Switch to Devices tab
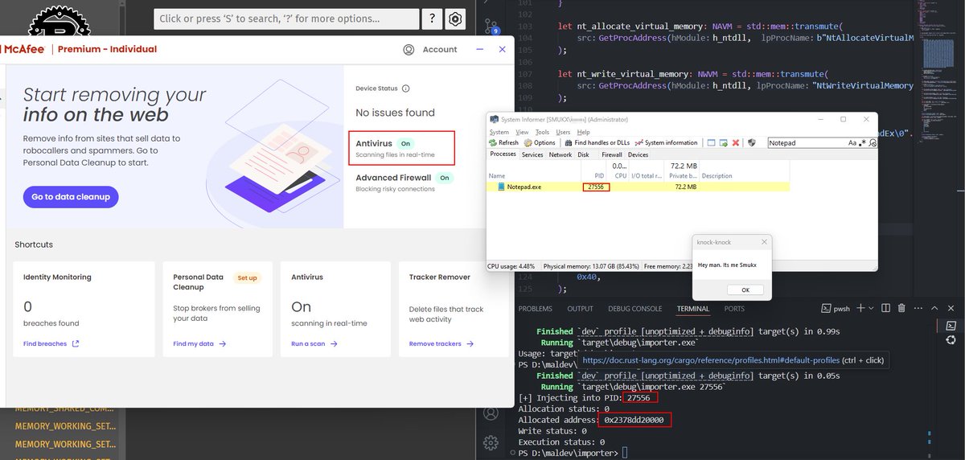The width and height of the screenshot is (965, 460). (638, 154)
